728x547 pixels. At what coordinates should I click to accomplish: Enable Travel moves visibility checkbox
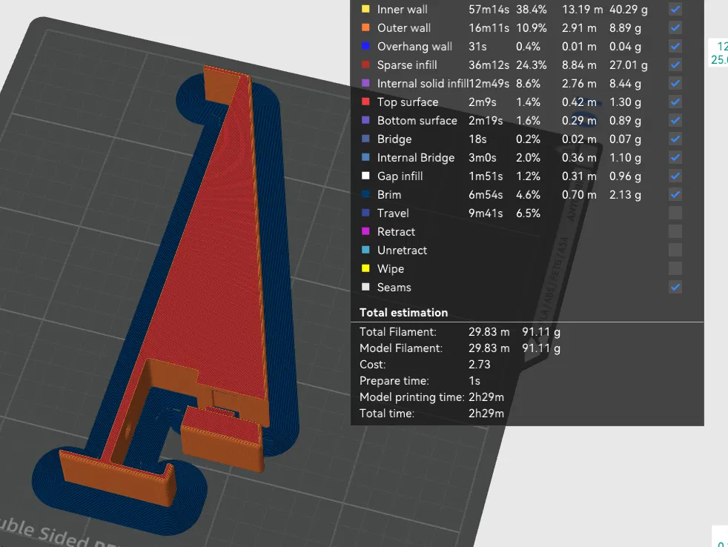pyautogui.click(x=675, y=213)
